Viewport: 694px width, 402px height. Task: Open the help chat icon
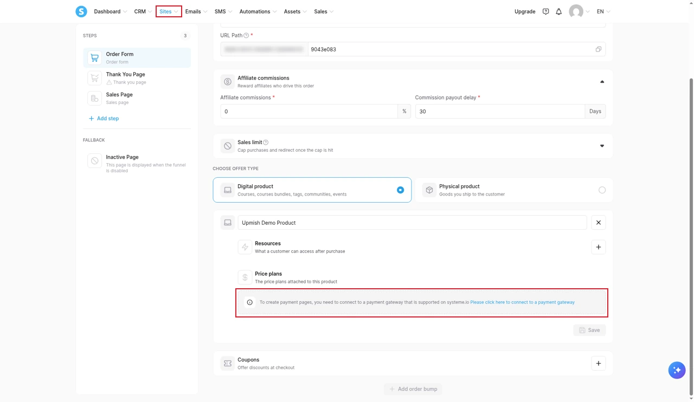point(546,11)
